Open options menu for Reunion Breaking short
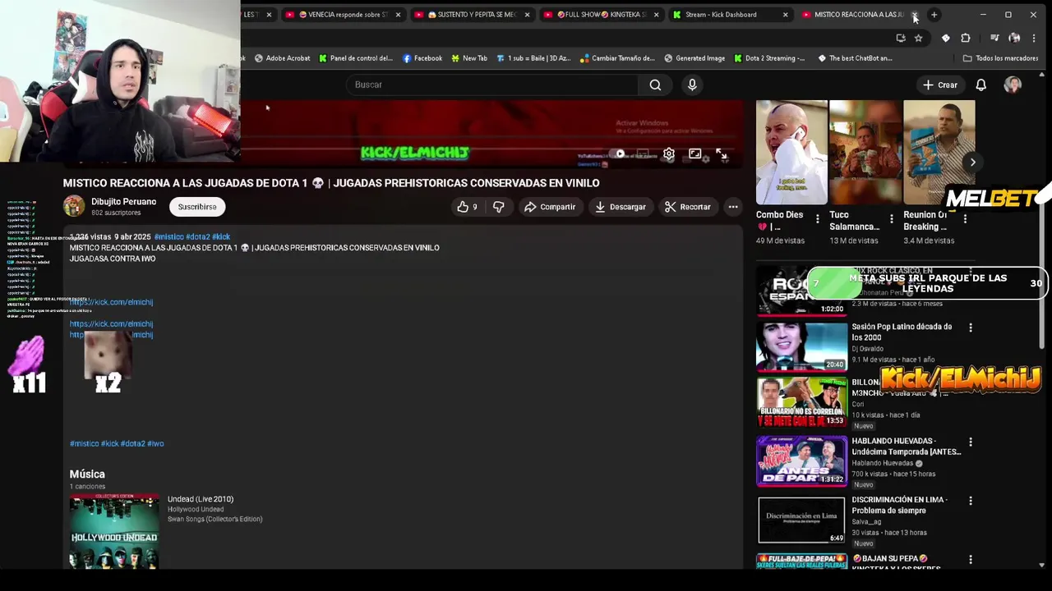 click(x=965, y=218)
